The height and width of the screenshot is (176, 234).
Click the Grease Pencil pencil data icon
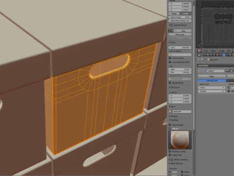tap(171, 31)
